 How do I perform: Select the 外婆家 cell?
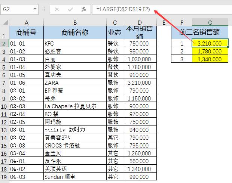coord(75,66)
